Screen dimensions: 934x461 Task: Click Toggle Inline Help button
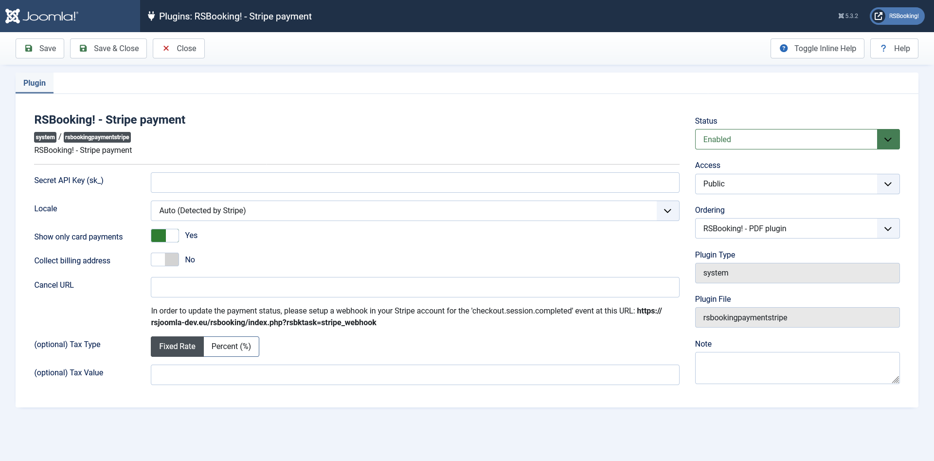click(817, 48)
